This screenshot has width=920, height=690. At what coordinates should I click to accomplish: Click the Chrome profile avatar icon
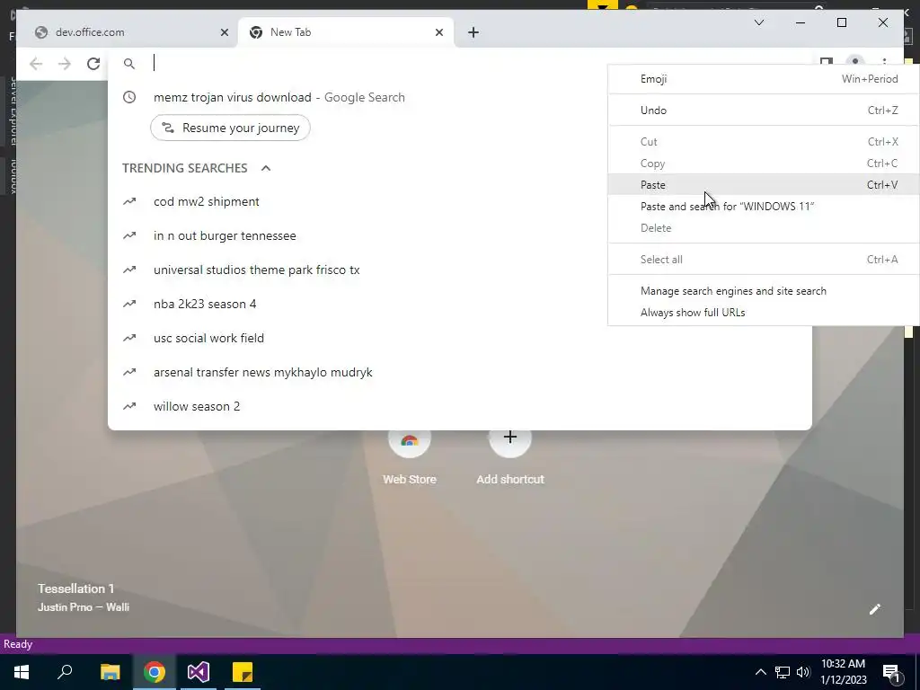tap(855, 61)
